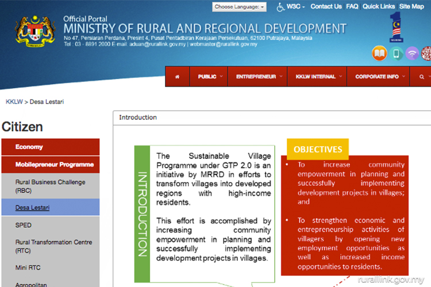Image resolution: width=431 pixels, height=287 pixels.
Task: Click the wheelchair accessibility icon
Action: point(280,7)
